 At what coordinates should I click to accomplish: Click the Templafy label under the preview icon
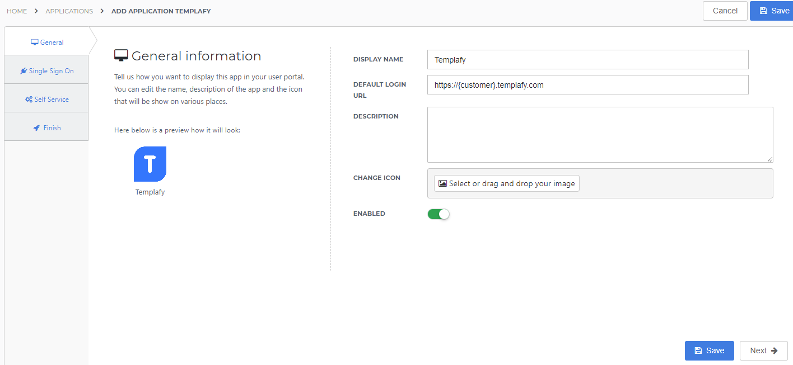[150, 192]
